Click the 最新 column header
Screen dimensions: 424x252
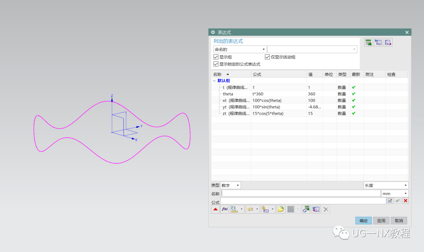(x=356, y=74)
